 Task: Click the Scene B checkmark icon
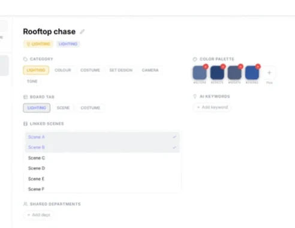point(174,148)
